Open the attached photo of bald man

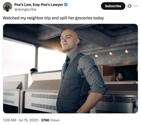(70, 69)
